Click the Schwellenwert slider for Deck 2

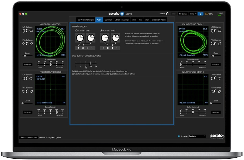point(193,64)
